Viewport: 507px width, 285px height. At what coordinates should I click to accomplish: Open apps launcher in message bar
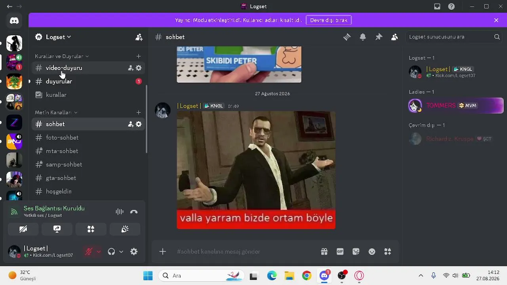(x=388, y=252)
